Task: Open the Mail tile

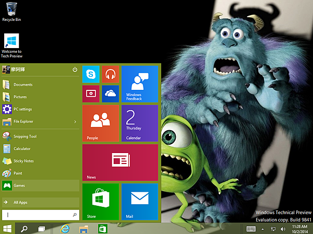Action: [x=140, y=202]
